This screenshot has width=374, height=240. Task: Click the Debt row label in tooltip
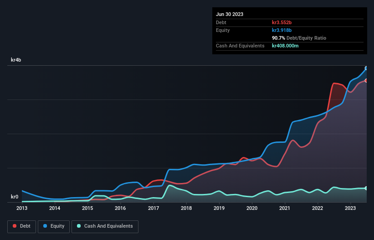click(x=221, y=22)
